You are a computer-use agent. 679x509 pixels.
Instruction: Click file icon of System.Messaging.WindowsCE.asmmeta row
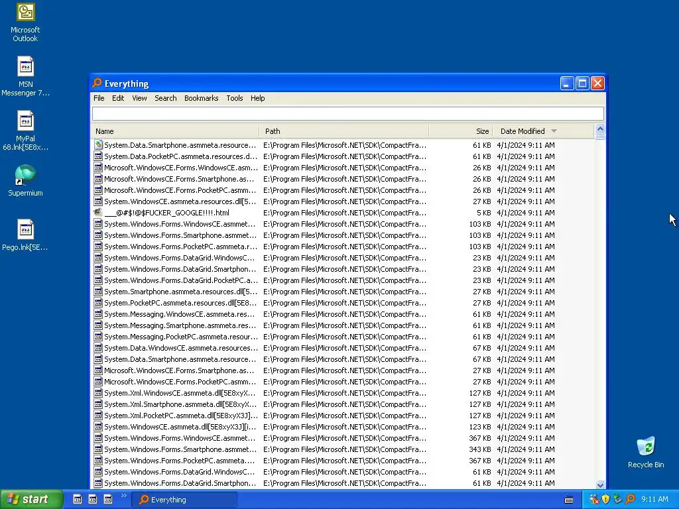pyautogui.click(x=98, y=313)
